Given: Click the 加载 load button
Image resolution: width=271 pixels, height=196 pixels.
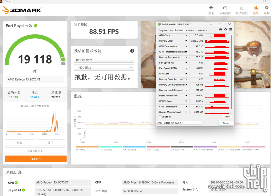Looking at the screenshot, I should pos(20,143).
